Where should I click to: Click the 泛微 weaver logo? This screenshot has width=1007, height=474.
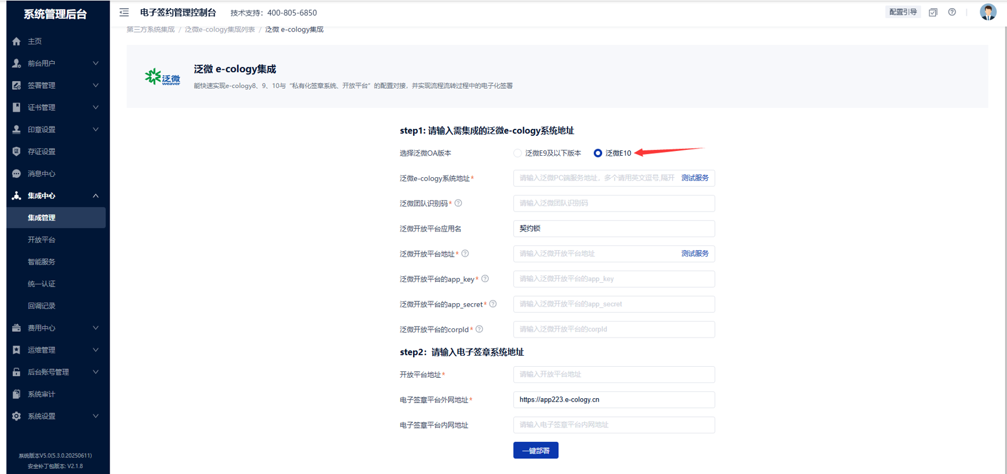pos(163,77)
